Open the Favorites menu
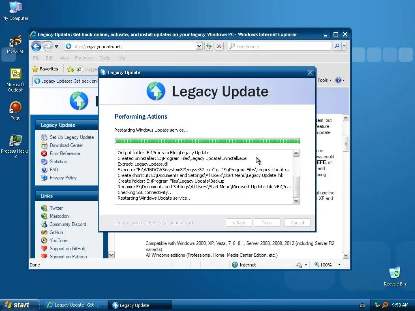Viewport: 415px width, 311px height. 84,58
